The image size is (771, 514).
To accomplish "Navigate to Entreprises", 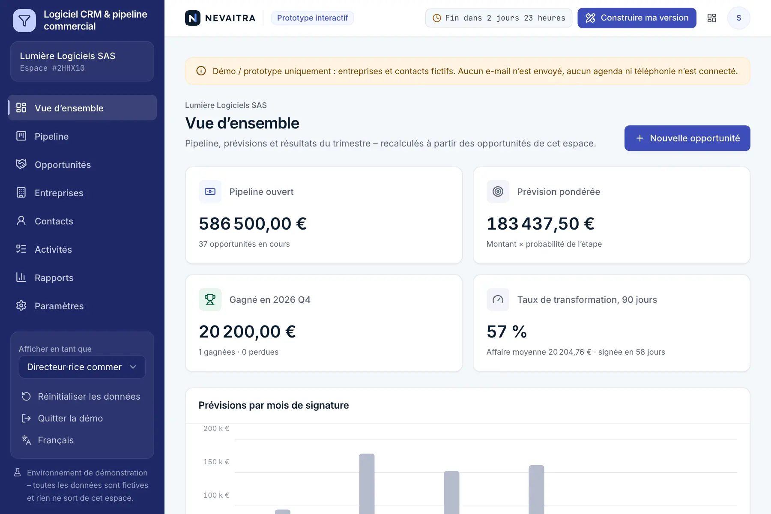I will click(x=82, y=193).
